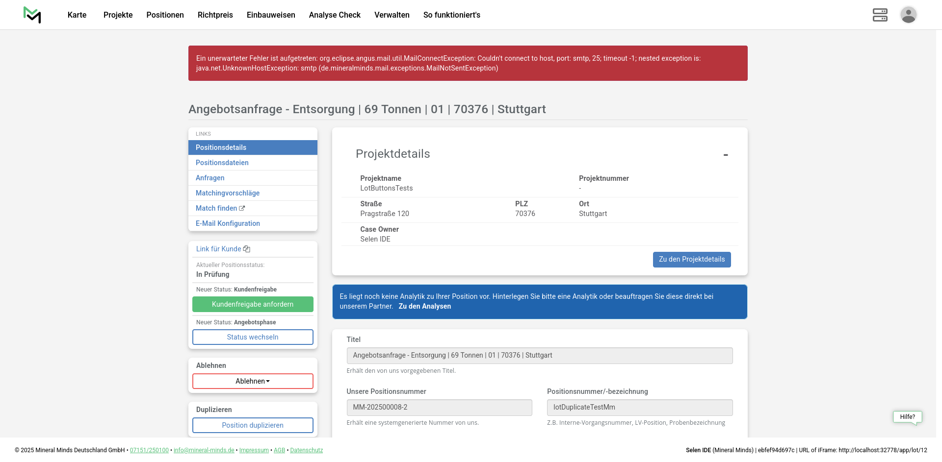Click Position duplizieren button
This screenshot has height=462, width=942.
tap(253, 425)
